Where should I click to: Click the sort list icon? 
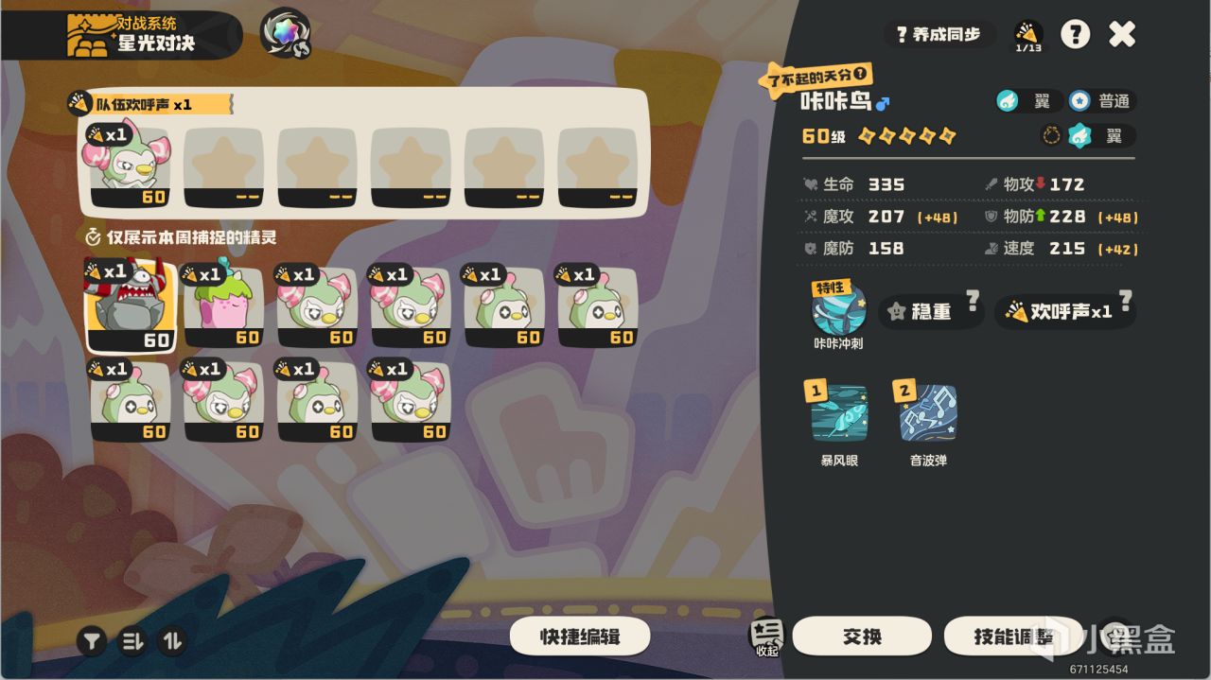[x=132, y=641]
